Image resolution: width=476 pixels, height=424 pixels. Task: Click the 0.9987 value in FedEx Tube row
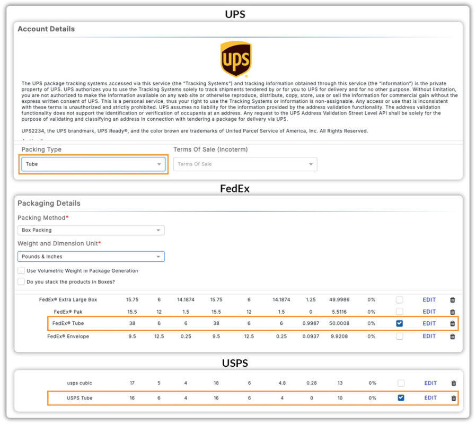tap(311, 323)
